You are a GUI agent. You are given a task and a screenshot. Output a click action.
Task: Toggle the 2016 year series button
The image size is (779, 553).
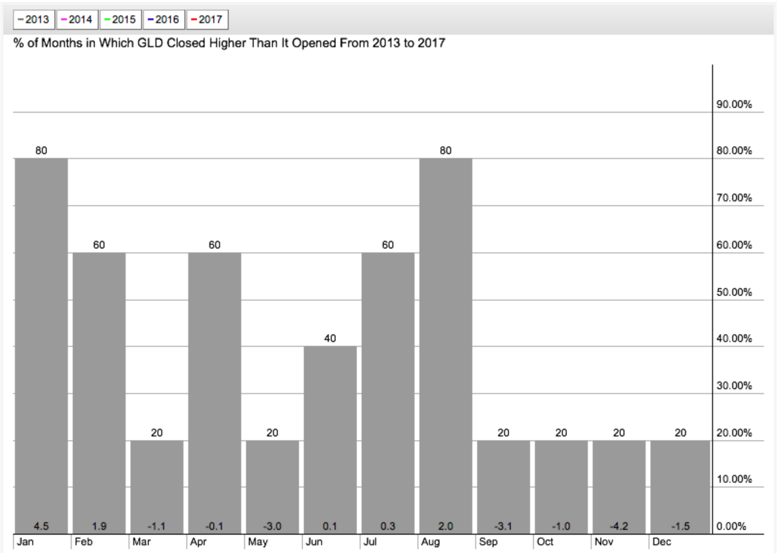(x=164, y=20)
